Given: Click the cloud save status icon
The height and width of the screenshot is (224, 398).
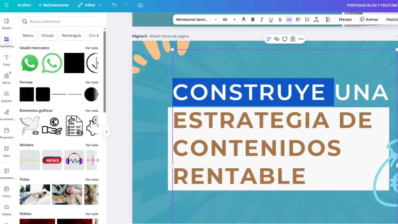Looking at the screenshot, I should click(140, 5).
